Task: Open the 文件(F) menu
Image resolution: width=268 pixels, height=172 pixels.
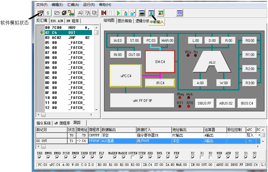Action: [x=42, y=5]
